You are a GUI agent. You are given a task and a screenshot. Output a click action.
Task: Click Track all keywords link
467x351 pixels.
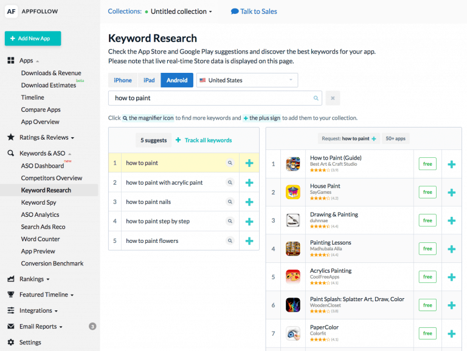click(204, 140)
